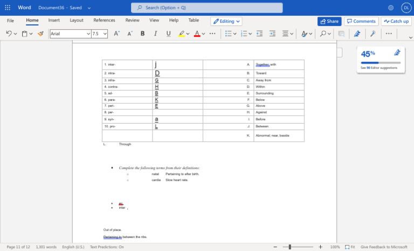Expand the Bullets dropdown arrow
Viewport: 414px width, 251px height.
click(x=234, y=33)
